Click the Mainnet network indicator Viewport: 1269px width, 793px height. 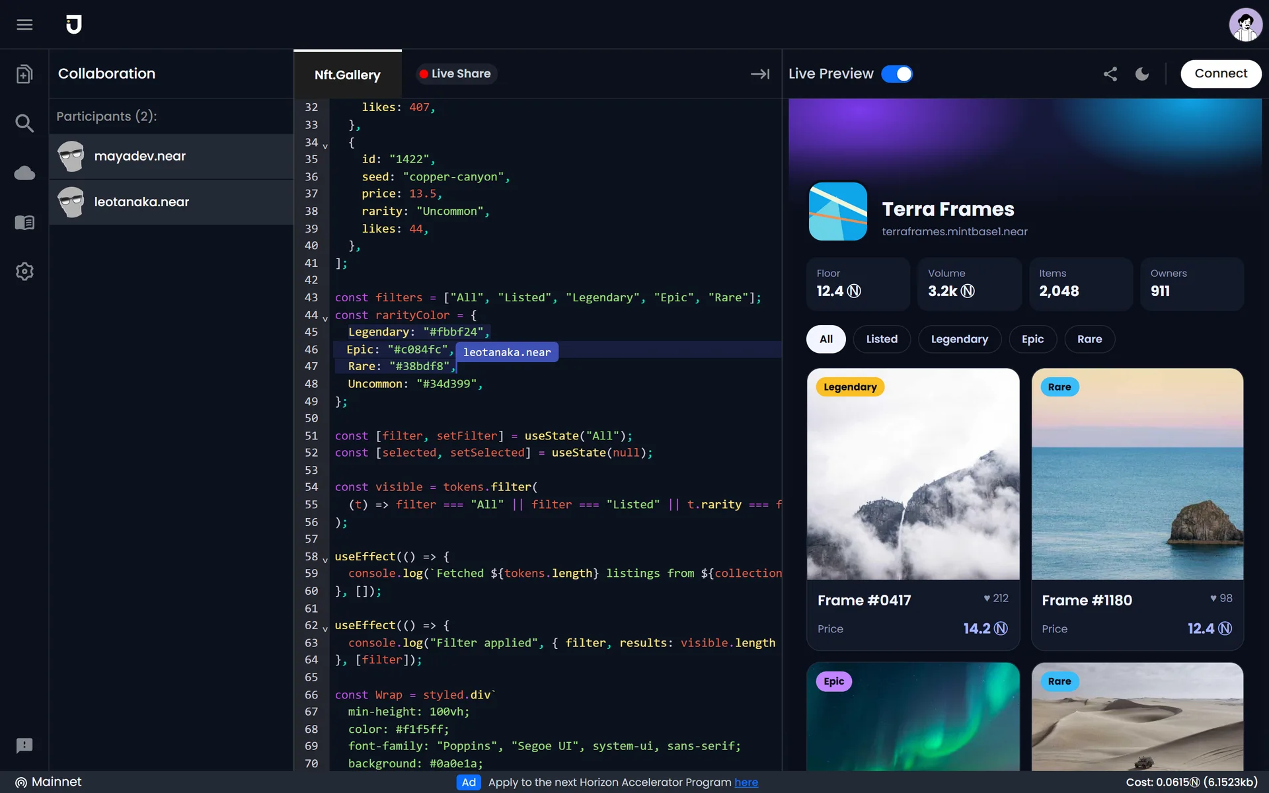[48, 782]
